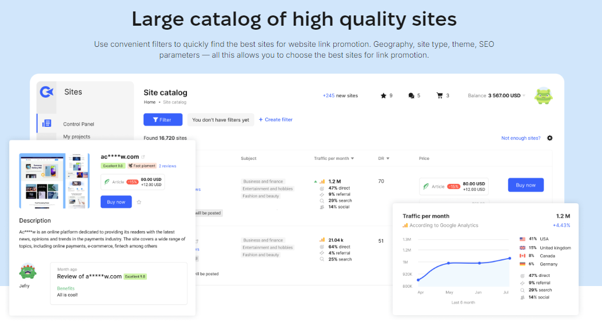
Task: Click the USA flag in traffic panel
Action: click(522, 239)
